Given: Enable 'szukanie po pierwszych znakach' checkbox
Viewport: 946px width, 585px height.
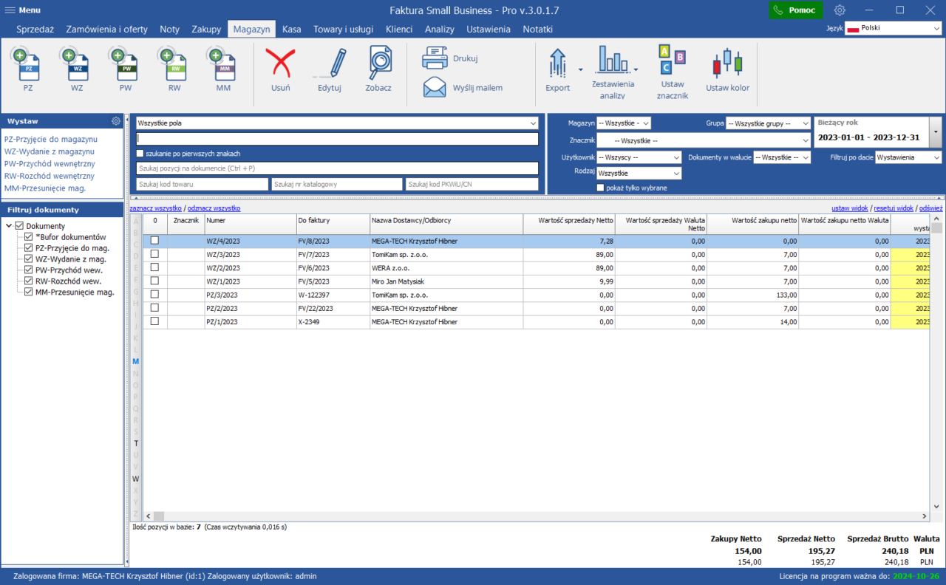Looking at the screenshot, I should (x=140, y=154).
